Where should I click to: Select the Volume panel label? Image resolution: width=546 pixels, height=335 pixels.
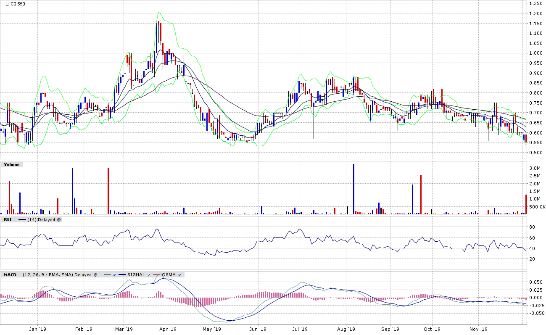[x=12, y=165]
